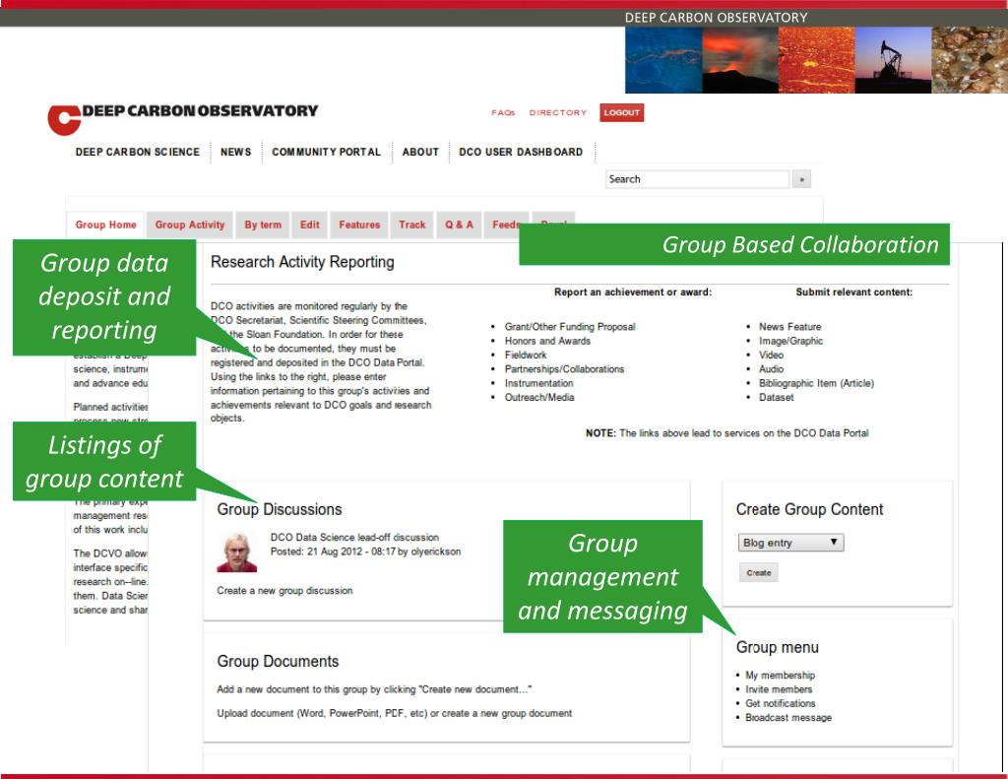The height and width of the screenshot is (779, 1008).
Task: Click into the Search field
Action: (x=697, y=179)
